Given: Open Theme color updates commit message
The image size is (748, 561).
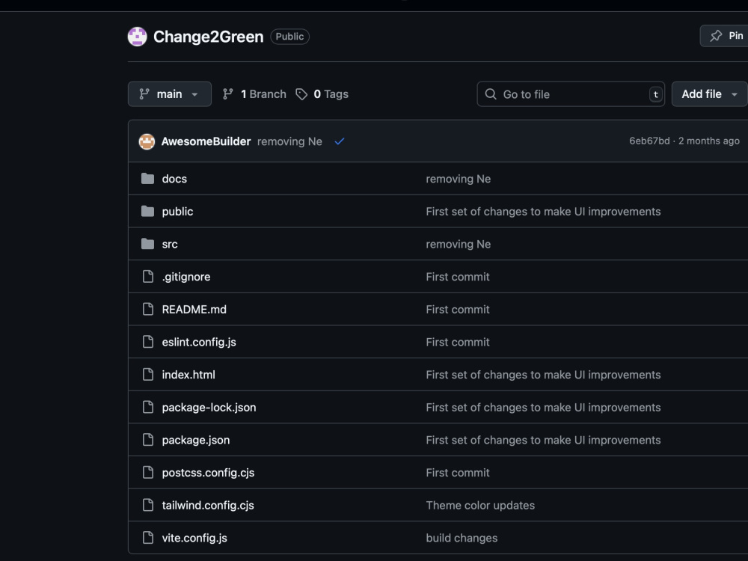Looking at the screenshot, I should [480, 505].
